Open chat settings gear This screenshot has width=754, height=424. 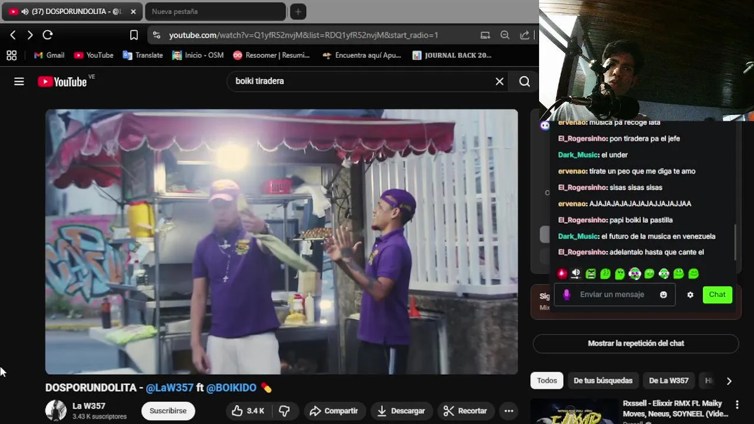[690, 294]
